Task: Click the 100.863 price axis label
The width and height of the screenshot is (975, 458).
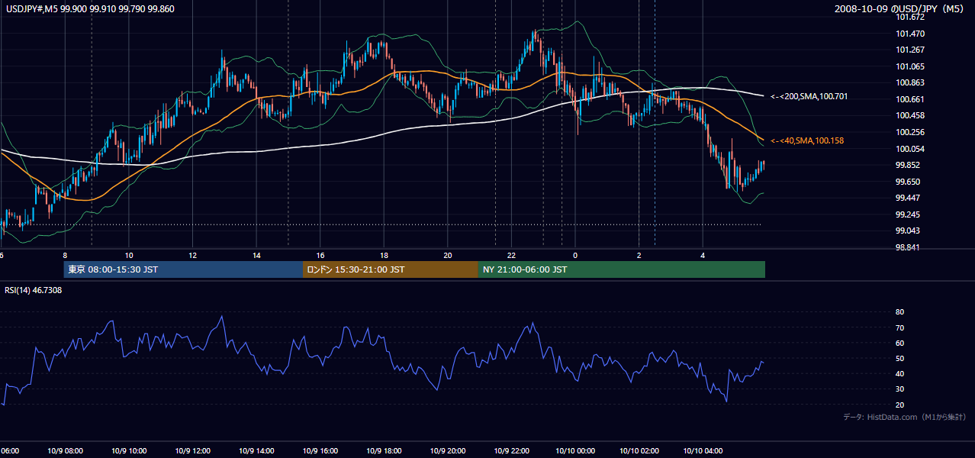Action: tap(911, 83)
